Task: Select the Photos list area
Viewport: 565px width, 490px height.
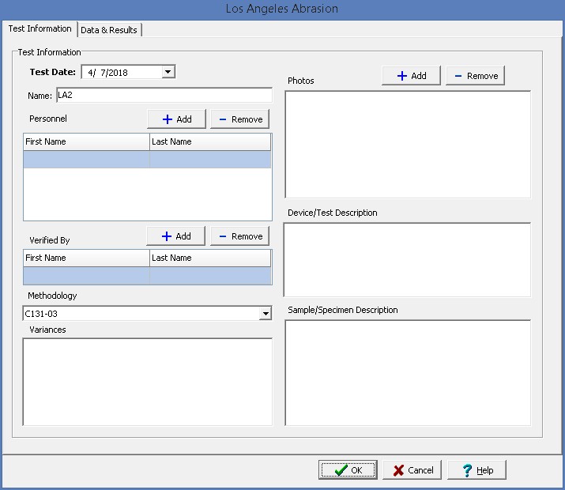Action: tap(407, 145)
